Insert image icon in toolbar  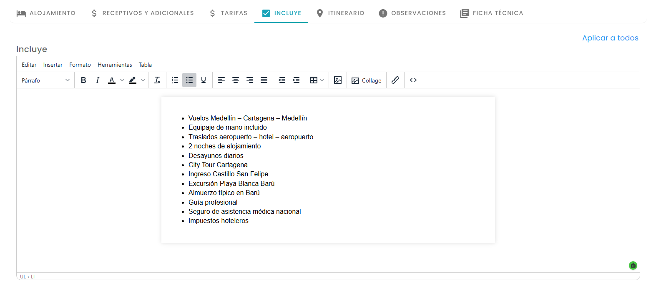(x=338, y=80)
